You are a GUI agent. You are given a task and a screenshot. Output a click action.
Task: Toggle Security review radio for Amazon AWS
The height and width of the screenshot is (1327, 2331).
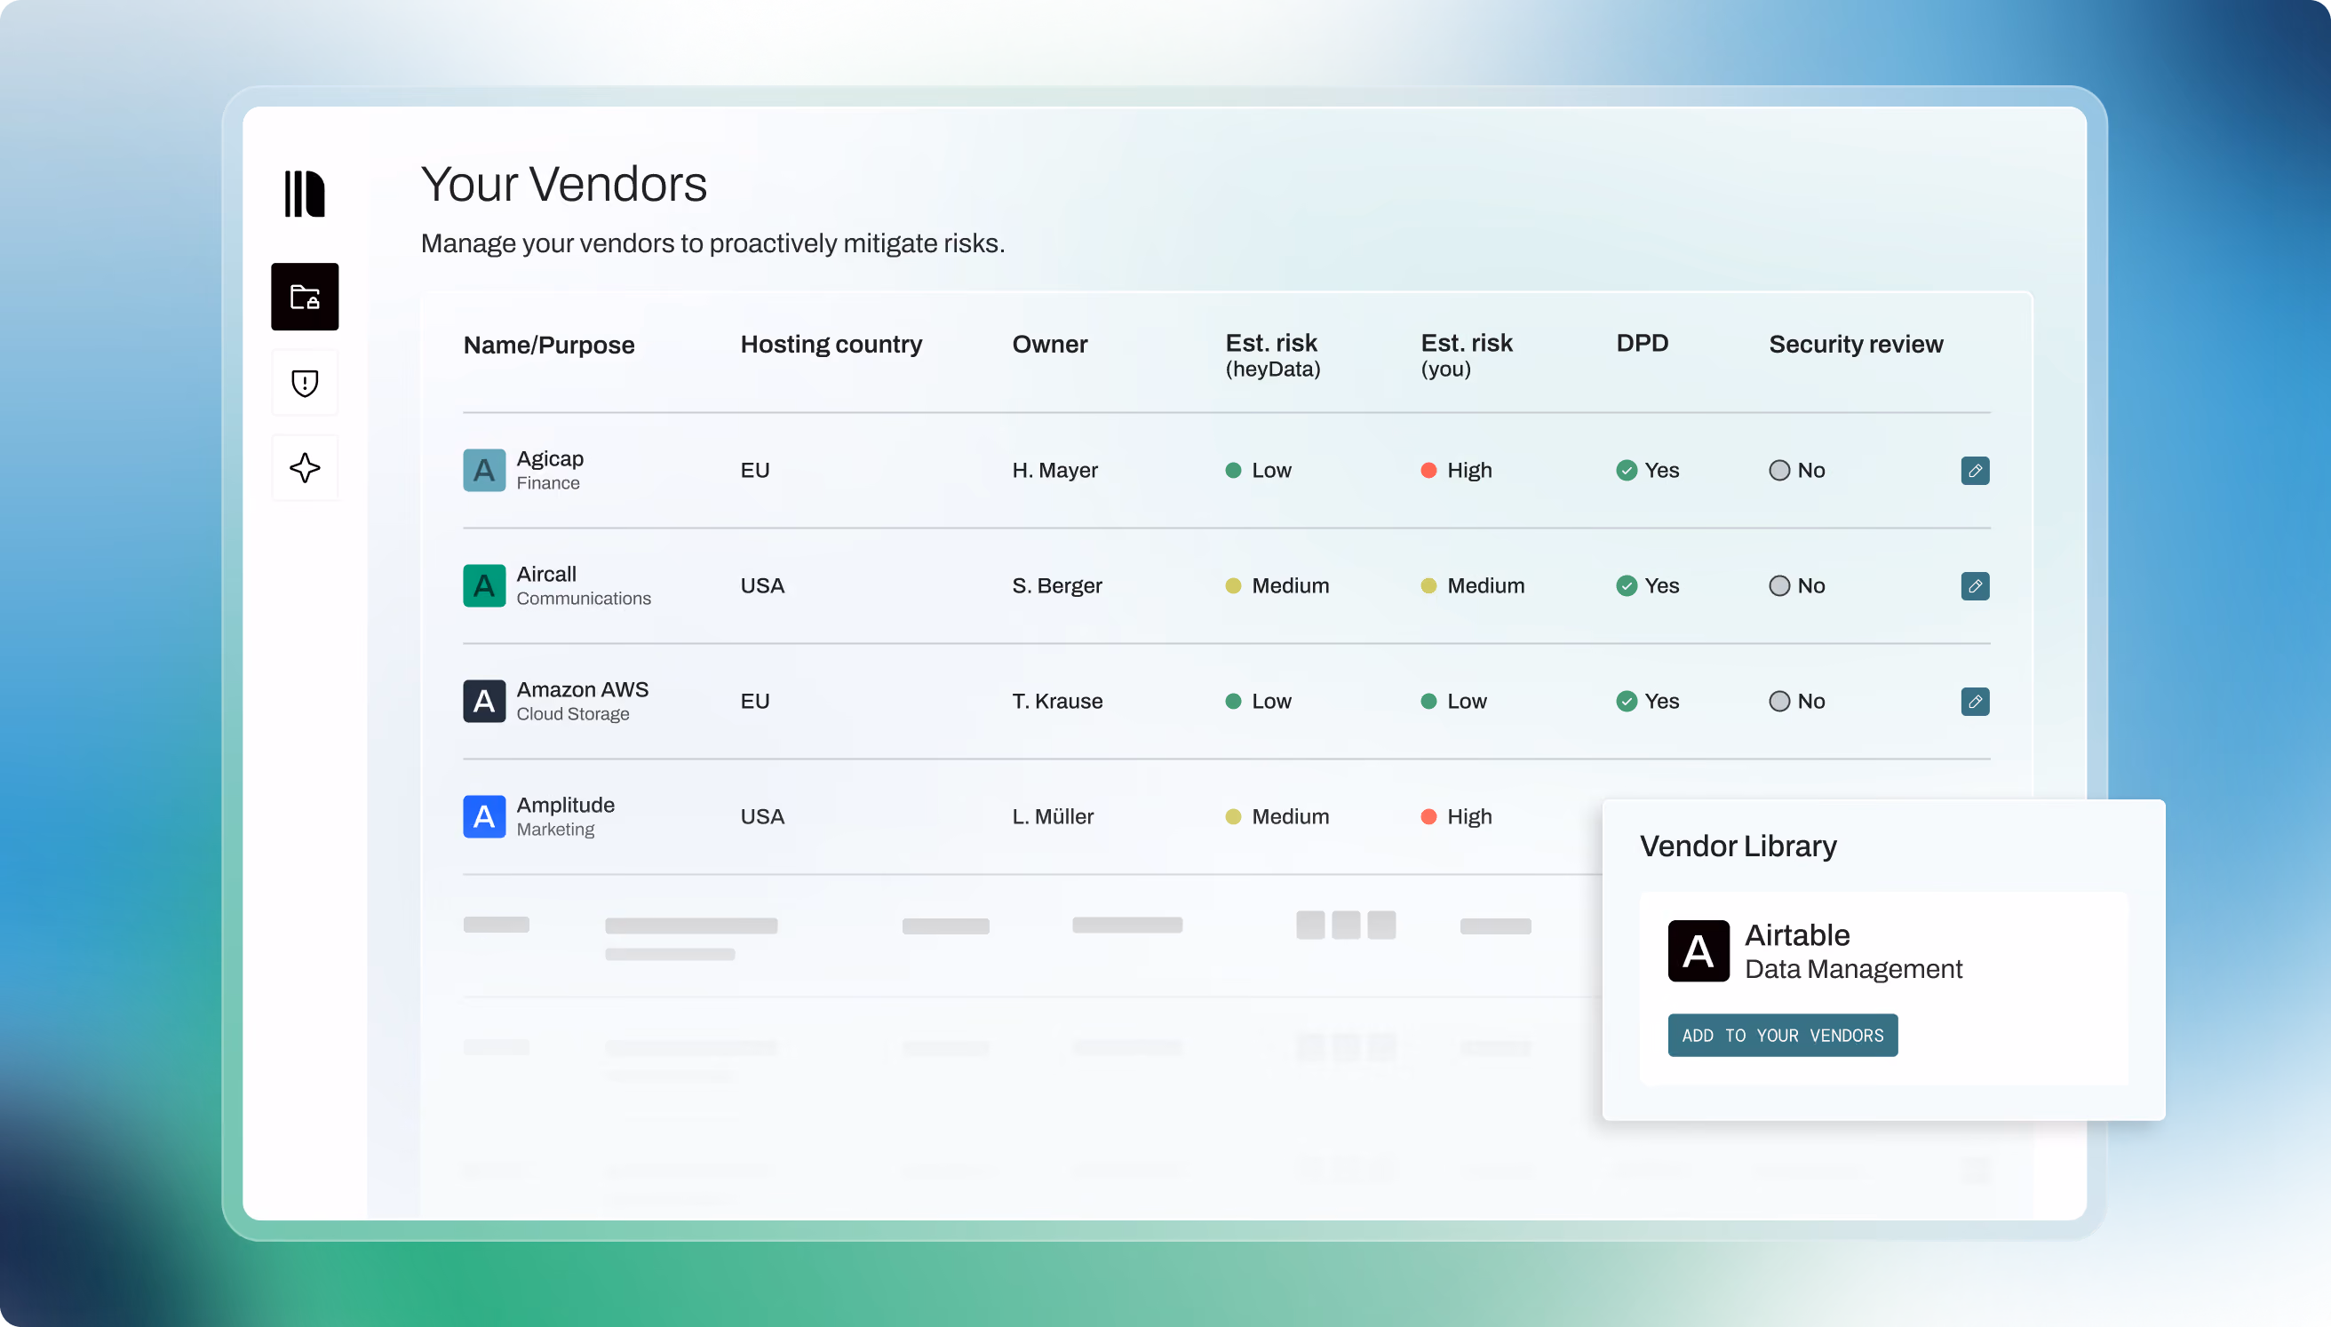click(1778, 701)
